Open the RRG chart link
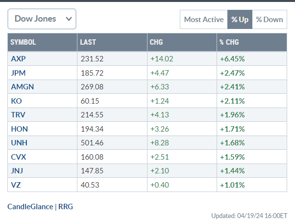This screenshot has height=221, width=295. tap(66, 207)
